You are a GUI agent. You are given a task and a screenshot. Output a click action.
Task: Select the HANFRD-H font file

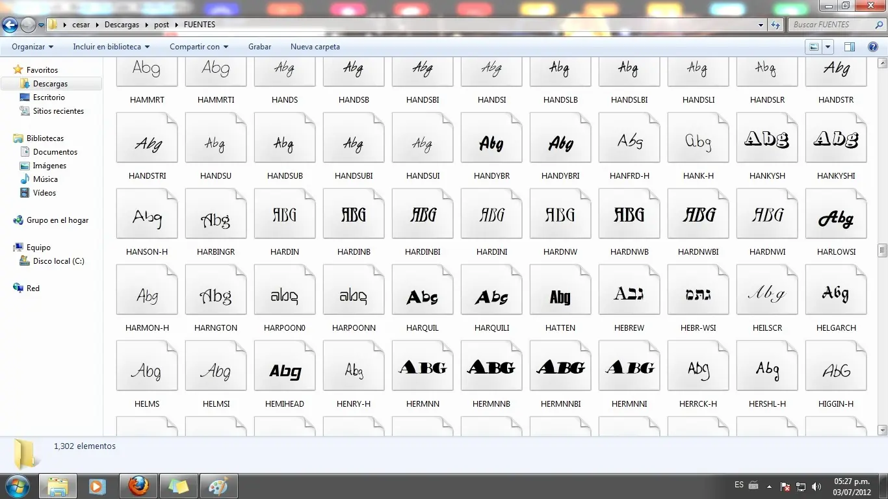(629, 139)
